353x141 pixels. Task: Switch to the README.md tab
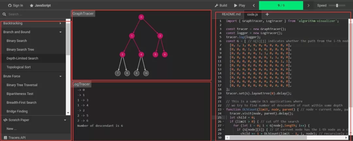pyautogui.click(x=231, y=14)
